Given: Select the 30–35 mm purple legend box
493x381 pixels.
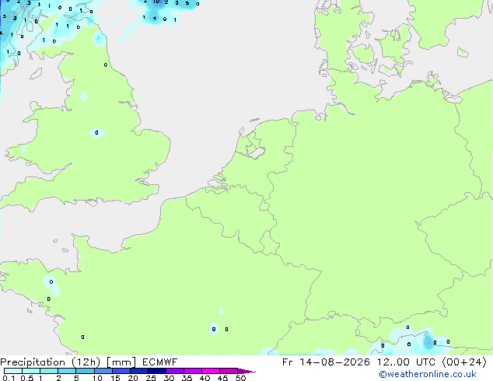Looking at the screenshot, I should tap(175, 371).
